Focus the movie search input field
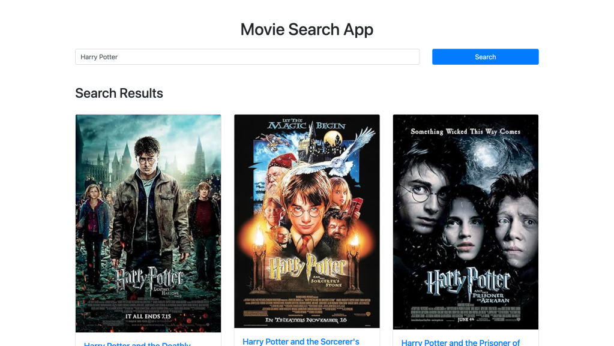This screenshot has width=614, height=346. coord(247,57)
